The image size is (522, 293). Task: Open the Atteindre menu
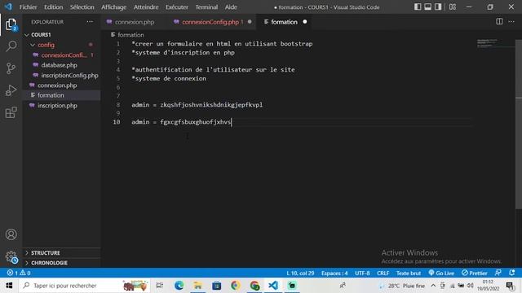point(146,7)
